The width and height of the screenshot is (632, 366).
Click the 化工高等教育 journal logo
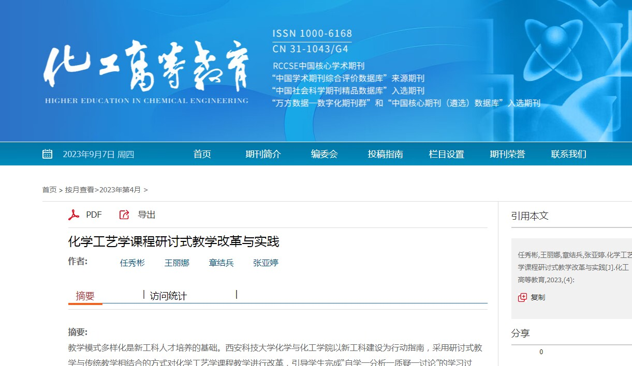tap(146, 72)
